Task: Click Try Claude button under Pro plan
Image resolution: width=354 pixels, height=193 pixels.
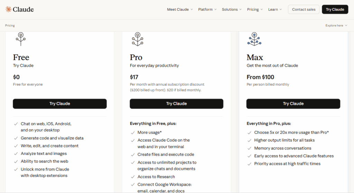Action: coord(177,104)
